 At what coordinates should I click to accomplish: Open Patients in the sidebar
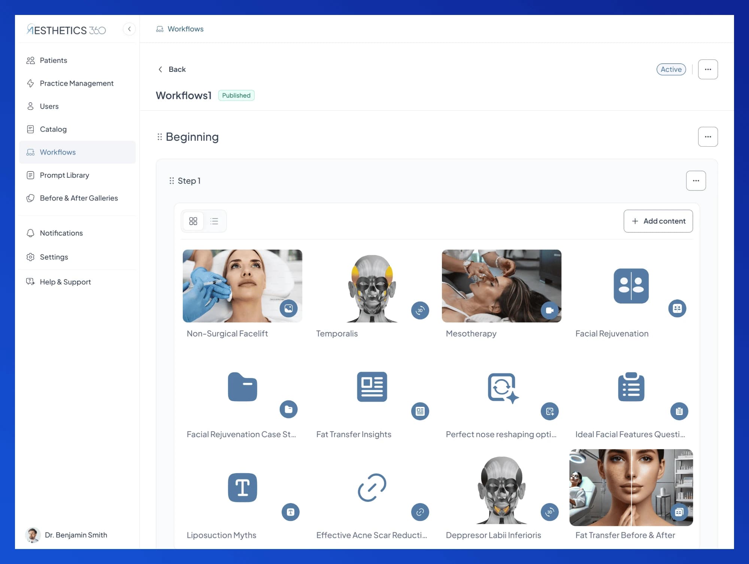(x=77, y=60)
